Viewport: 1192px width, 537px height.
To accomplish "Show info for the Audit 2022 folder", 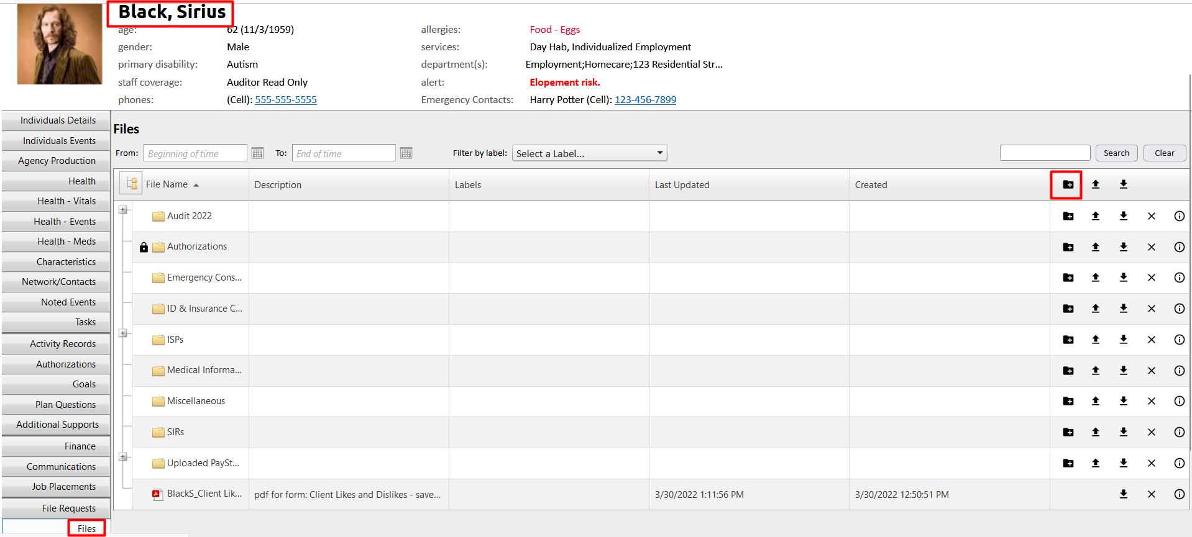I will (1179, 216).
